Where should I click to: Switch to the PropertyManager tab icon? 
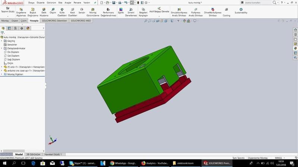point(9,28)
